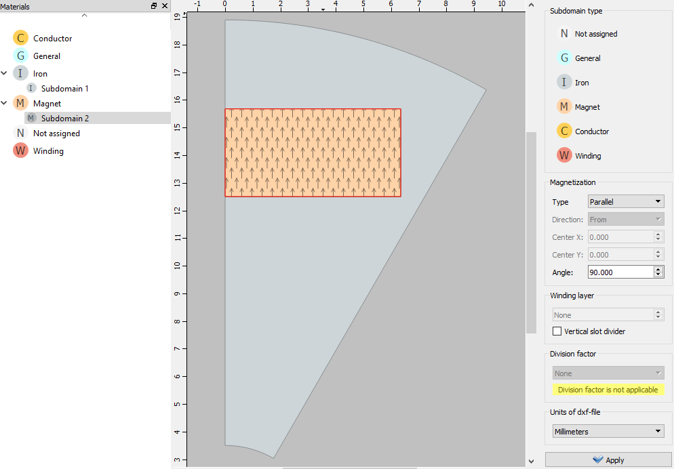The height and width of the screenshot is (469, 674).
Task: Collapse the Iron tree node
Action: coord(5,73)
